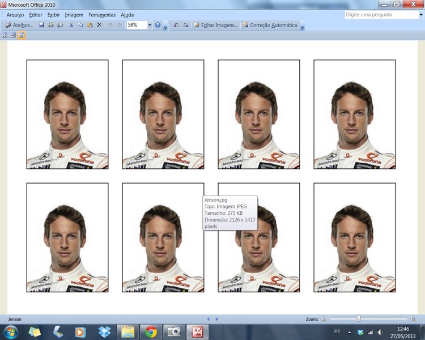The image size is (425, 340).
Task: Expand toolbar options after Correção Automática
Action: 303,26
